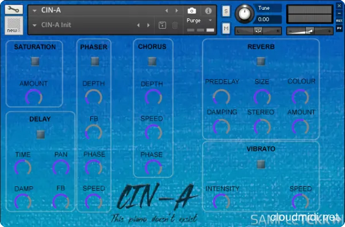Click the Tune knob
The height and width of the screenshot is (227, 345).
pyautogui.click(x=244, y=14)
